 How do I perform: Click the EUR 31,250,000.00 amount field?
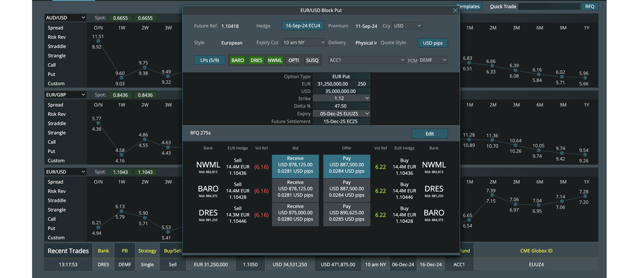tap(333, 84)
